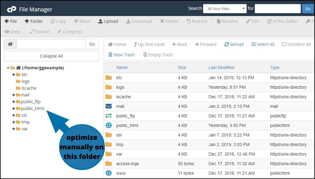Click the Extract toolbar button
The width and height of the screenshot is (315, 179).
[39, 31]
